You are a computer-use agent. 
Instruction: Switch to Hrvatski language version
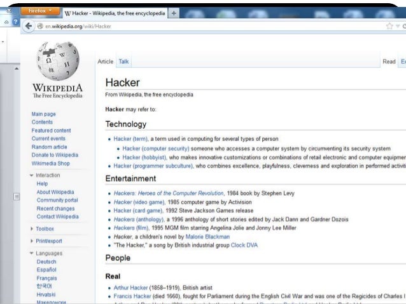click(46, 294)
